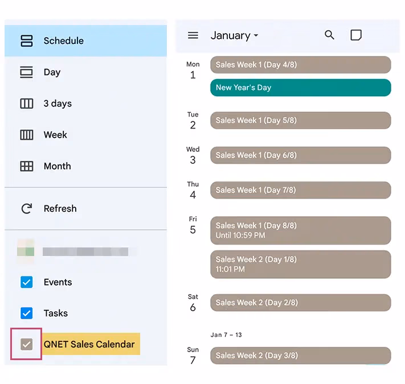This screenshot has height=384, width=405.
Task: Toggle the Events checkbox
Action: click(27, 282)
